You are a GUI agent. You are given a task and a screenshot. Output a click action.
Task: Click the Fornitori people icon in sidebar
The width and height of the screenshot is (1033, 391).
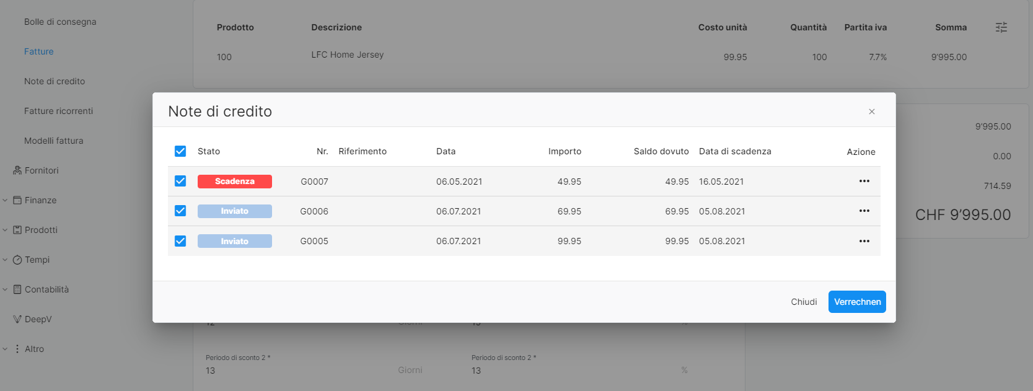17,170
